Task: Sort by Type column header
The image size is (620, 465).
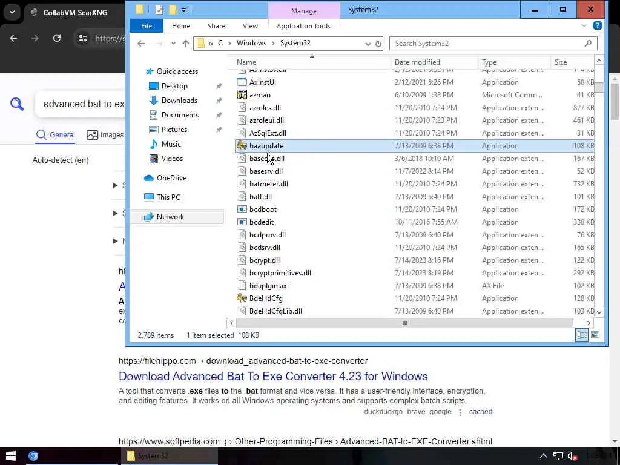Action: coord(489,62)
